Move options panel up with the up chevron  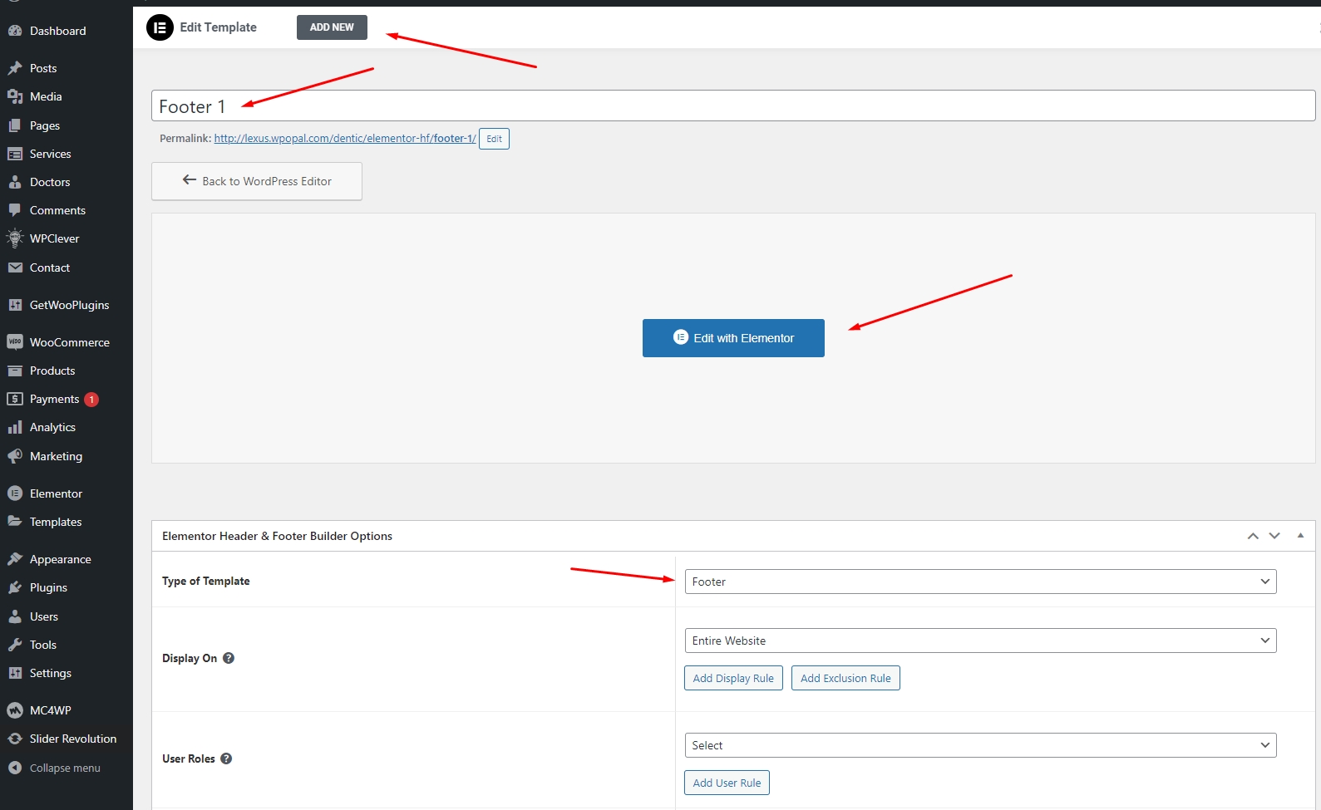1253,536
